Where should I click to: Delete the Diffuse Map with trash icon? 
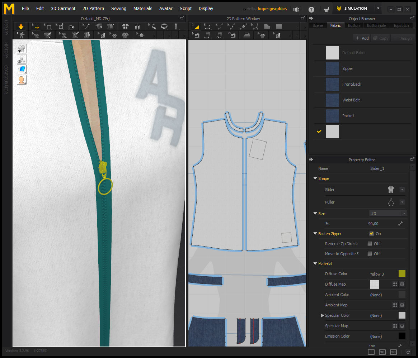[402, 284]
